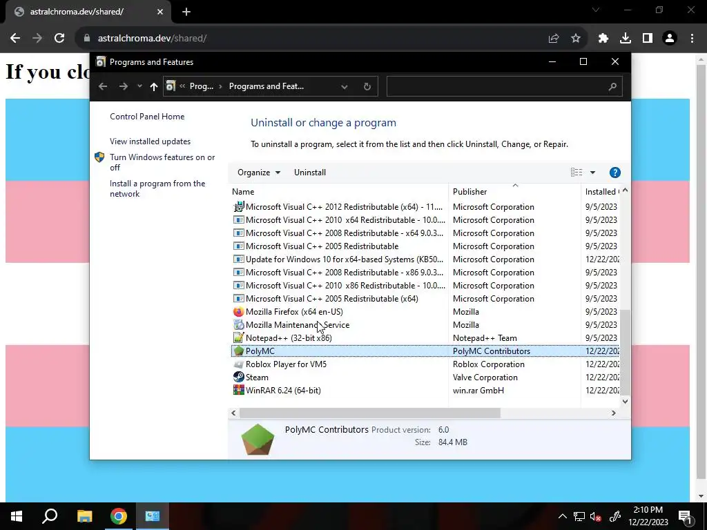Select Steam in the program list
Screen dimensions: 707x530
pos(425,377)
